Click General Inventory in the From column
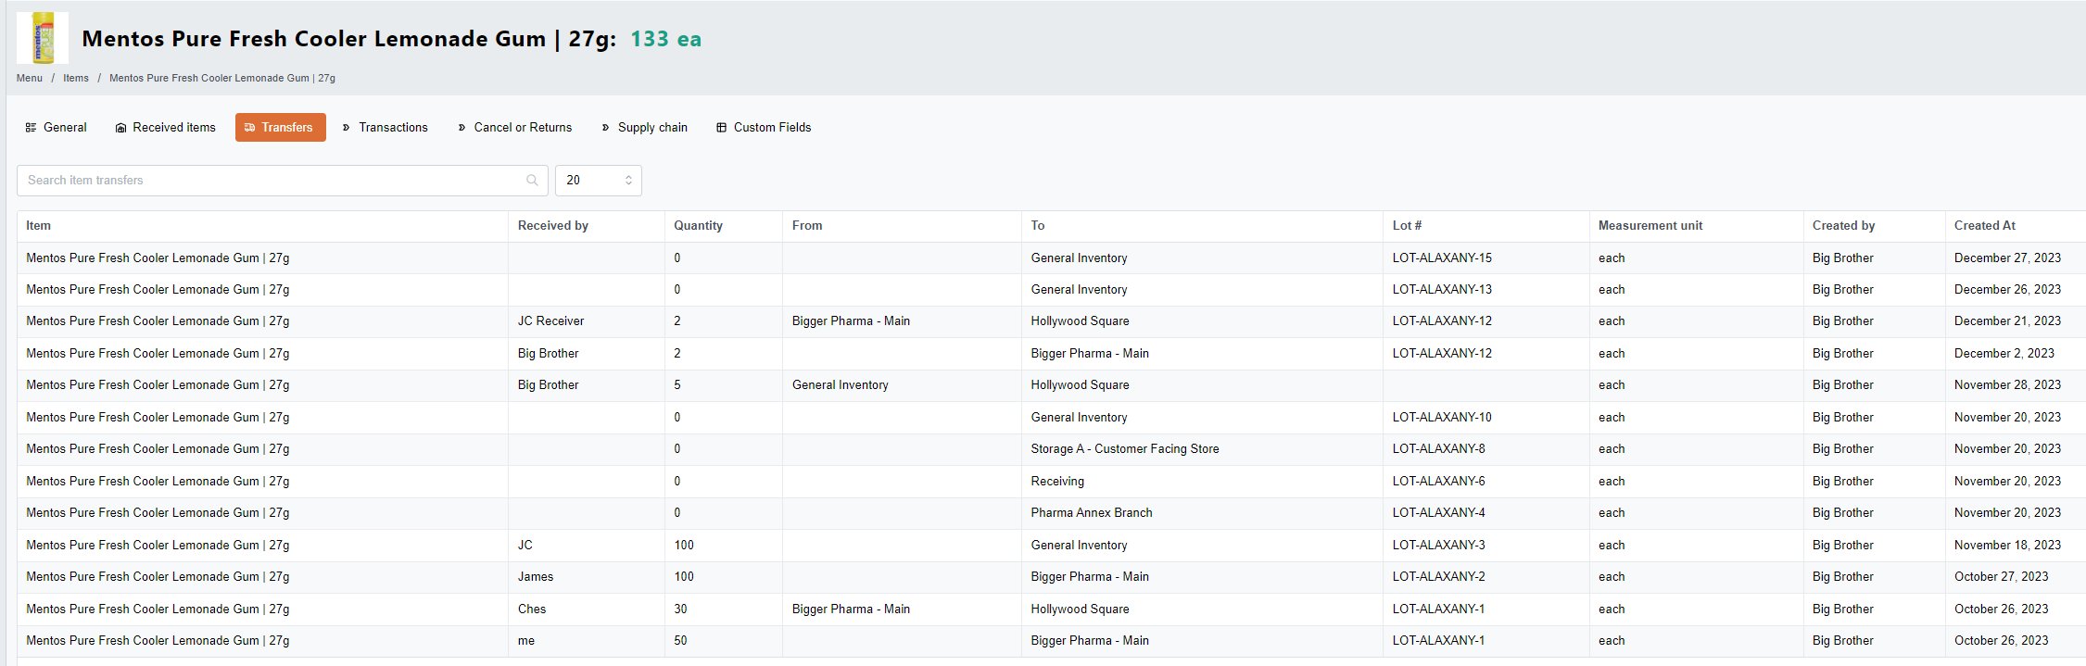This screenshot has height=666, width=2086. [x=840, y=384]
